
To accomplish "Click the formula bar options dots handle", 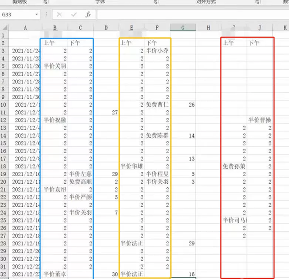I will pyautogui.click(x=46, y=15).
